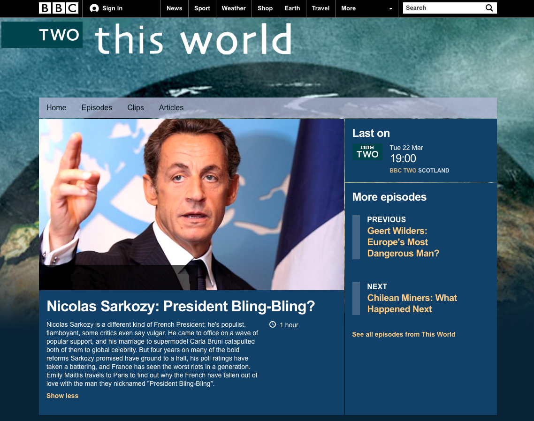
Task: Click the More menu label
Action: [x=348, y=8]
